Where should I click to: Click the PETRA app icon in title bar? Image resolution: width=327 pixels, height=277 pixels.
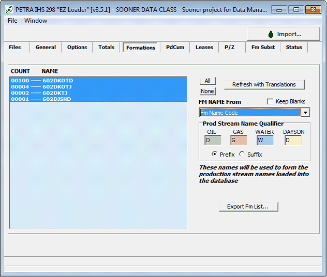coord(9,9)
